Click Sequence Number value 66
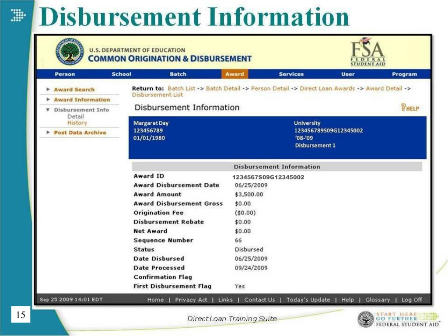Image resolution: width=448 pixels, height=336 pixels. click(x=238, y=240)
